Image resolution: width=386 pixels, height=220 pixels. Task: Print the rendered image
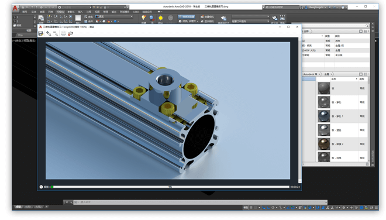(63, 33)
